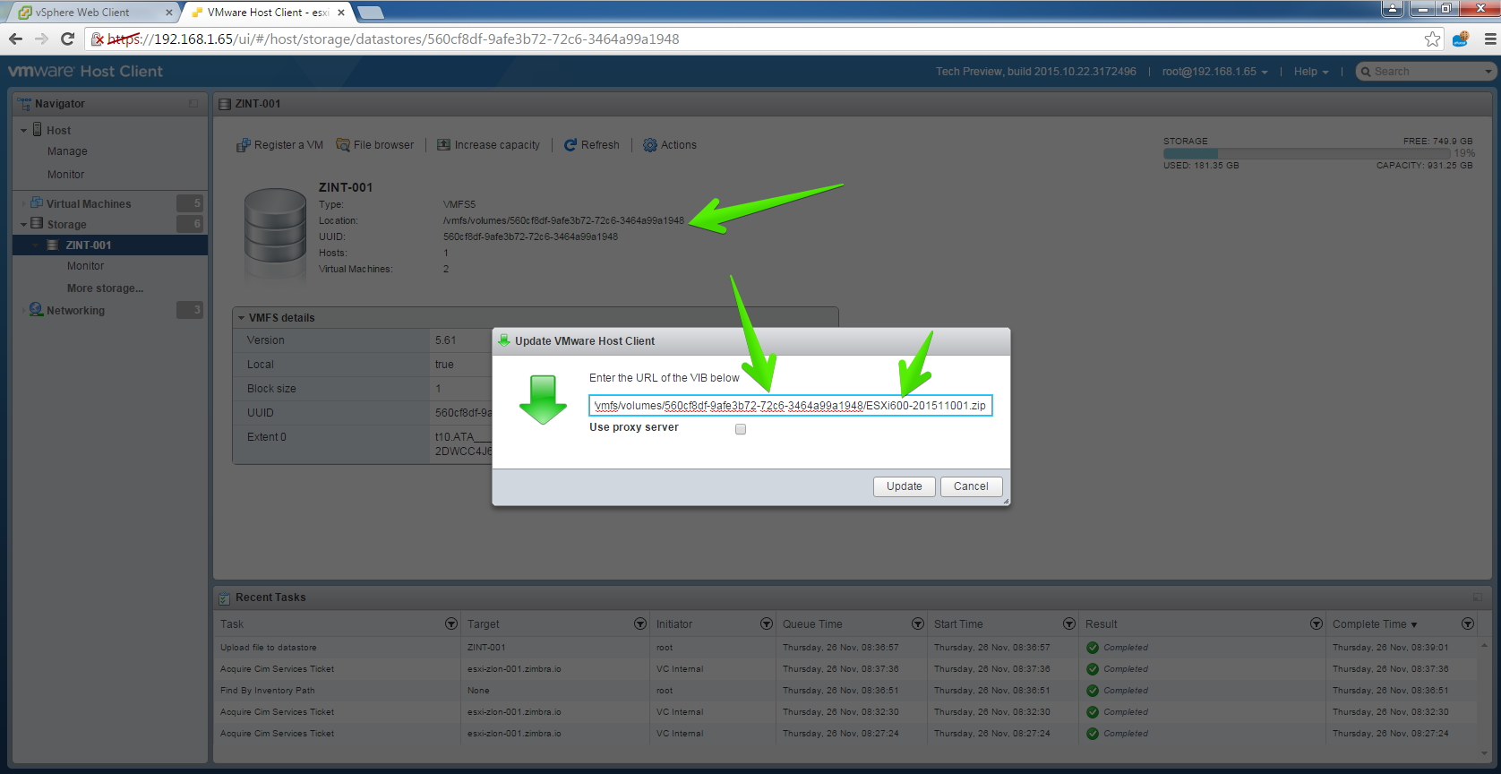Screen dimensions: 1501x774
Task: Click the Storage icon in Navigator
Action: click(x=37, y=224)
